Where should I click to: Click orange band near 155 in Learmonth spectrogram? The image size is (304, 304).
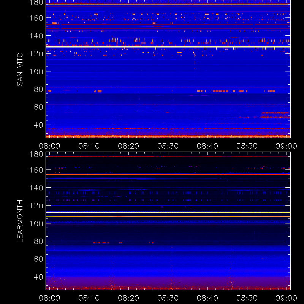click(168, 174)
